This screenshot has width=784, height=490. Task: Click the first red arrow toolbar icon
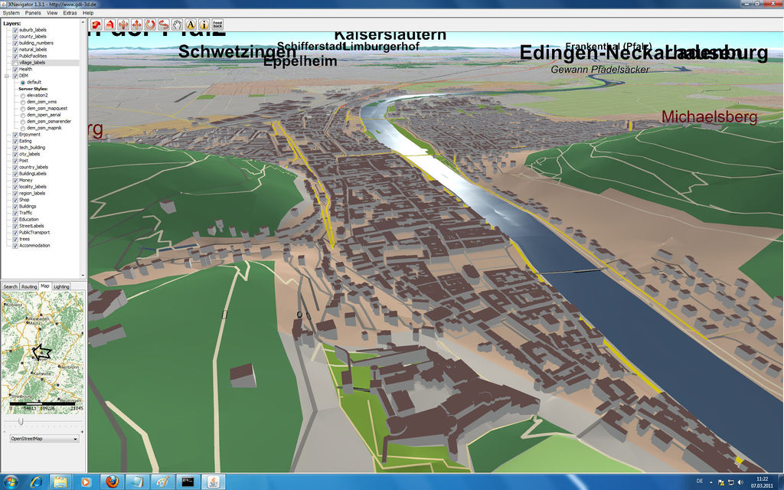(96, 24)
